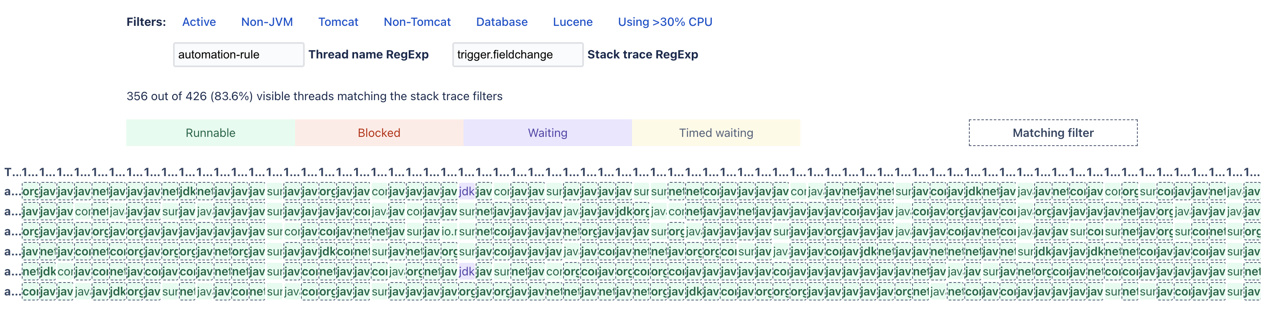Select the io.r cell in the third row
This screenshot has height=328, width=1264.
449,232
